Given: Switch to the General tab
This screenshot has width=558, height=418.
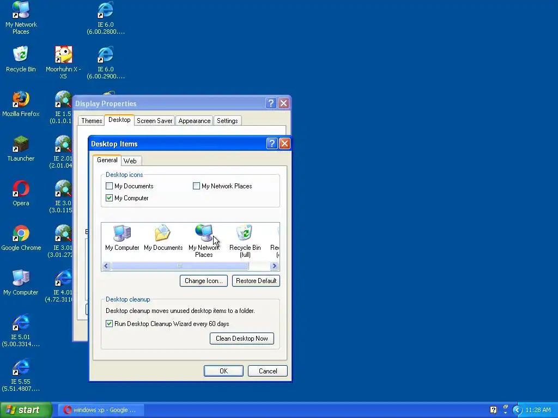Looking at the screenshot, I should tap(107, 160).
